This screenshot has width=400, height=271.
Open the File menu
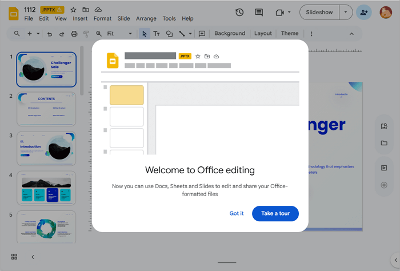click(x=29, y=19)
